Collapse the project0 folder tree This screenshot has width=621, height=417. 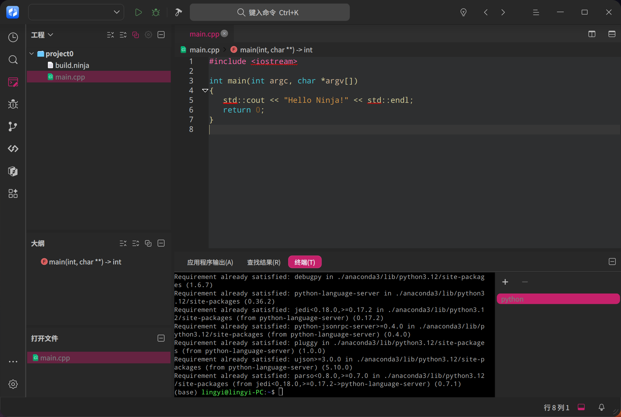32,53
